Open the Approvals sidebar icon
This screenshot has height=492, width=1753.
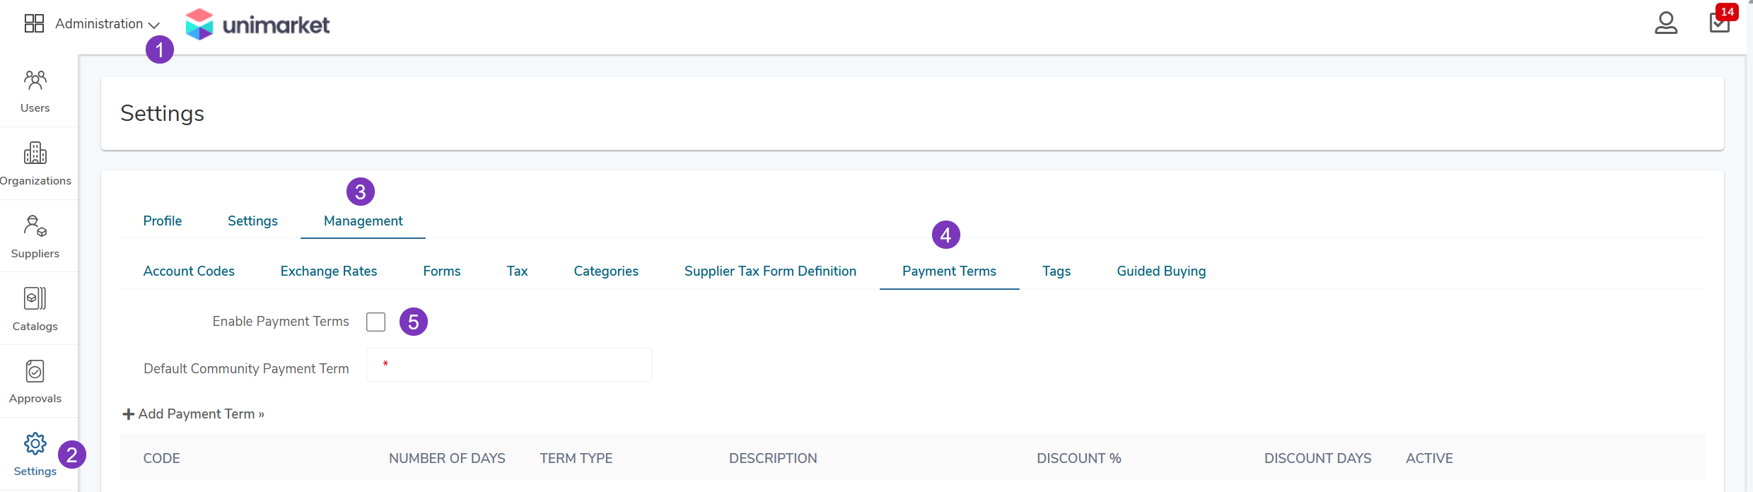[x=35, y=371]
